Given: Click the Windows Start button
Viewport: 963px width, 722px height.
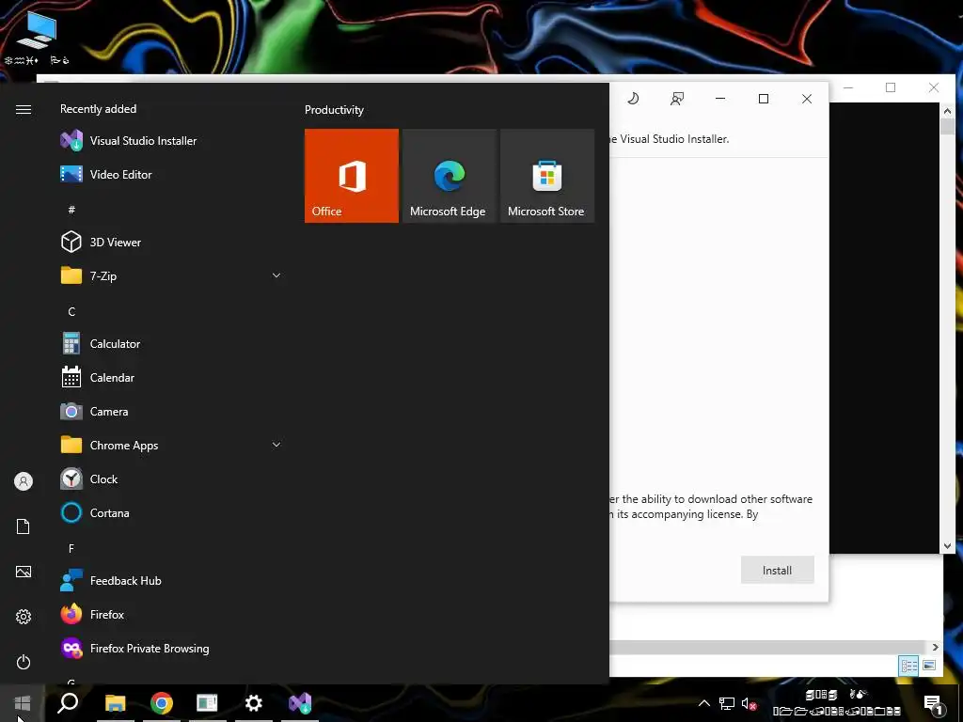Looking at the screenshot, I should pos(23,703).
